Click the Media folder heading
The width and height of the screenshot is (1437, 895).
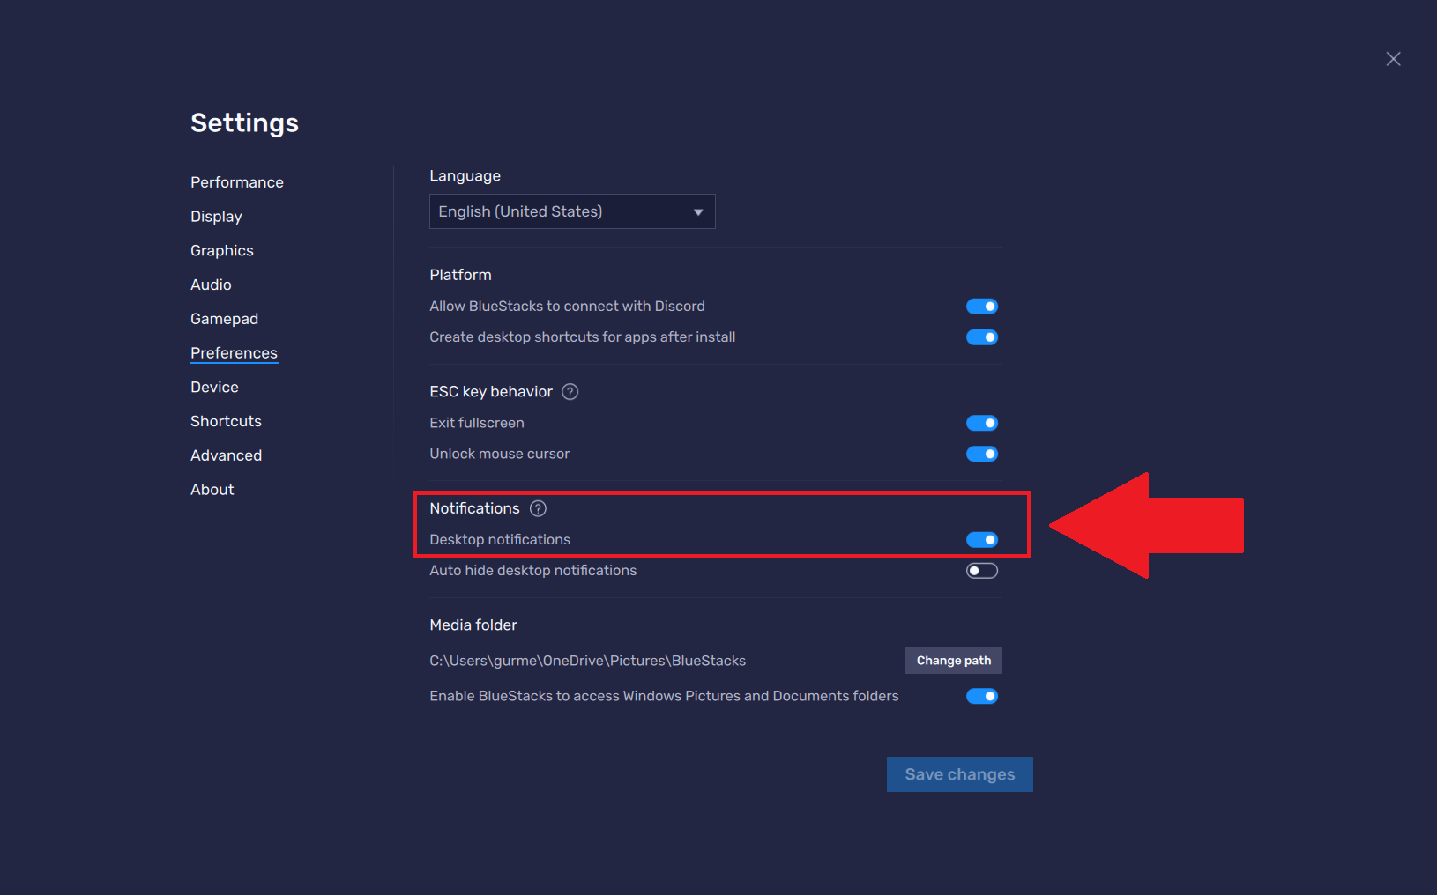[x=473, y=625]
